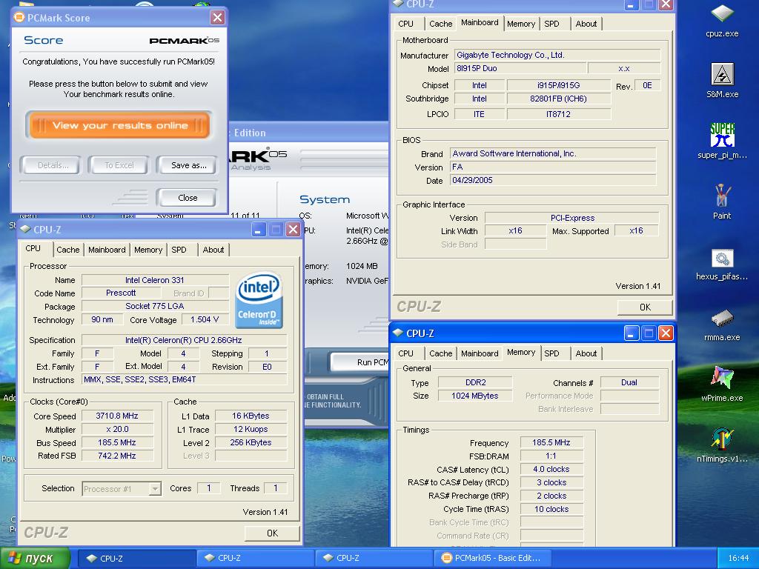The height and width of the screenshot is (569, 759).
Task: Click the PCI-Express graphic interface value
Action: coord(572,218)
